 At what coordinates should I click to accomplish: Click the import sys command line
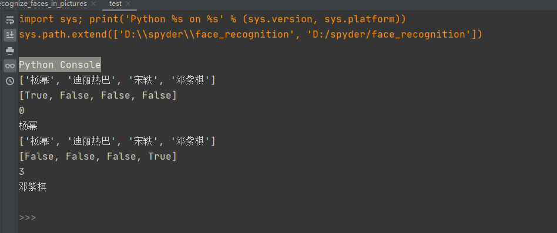click(213, 19)
